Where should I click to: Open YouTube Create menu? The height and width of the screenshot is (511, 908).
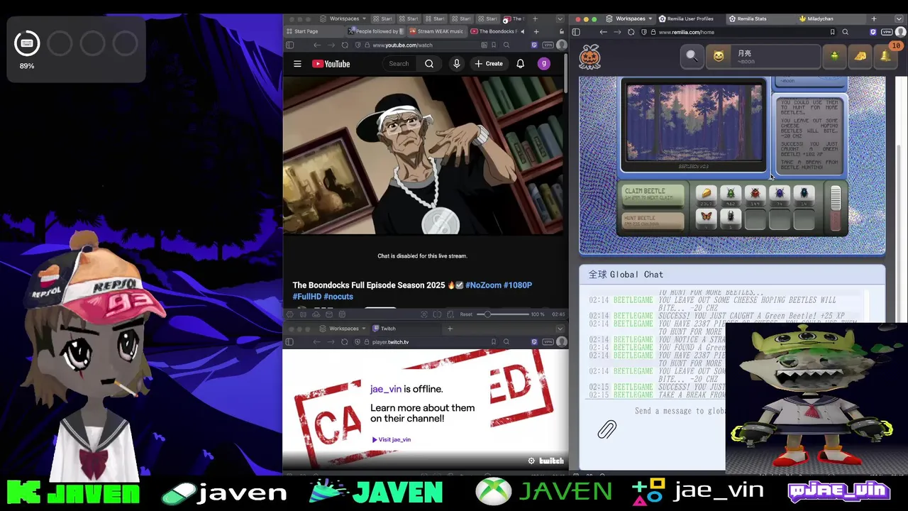(x=489, y=64)
